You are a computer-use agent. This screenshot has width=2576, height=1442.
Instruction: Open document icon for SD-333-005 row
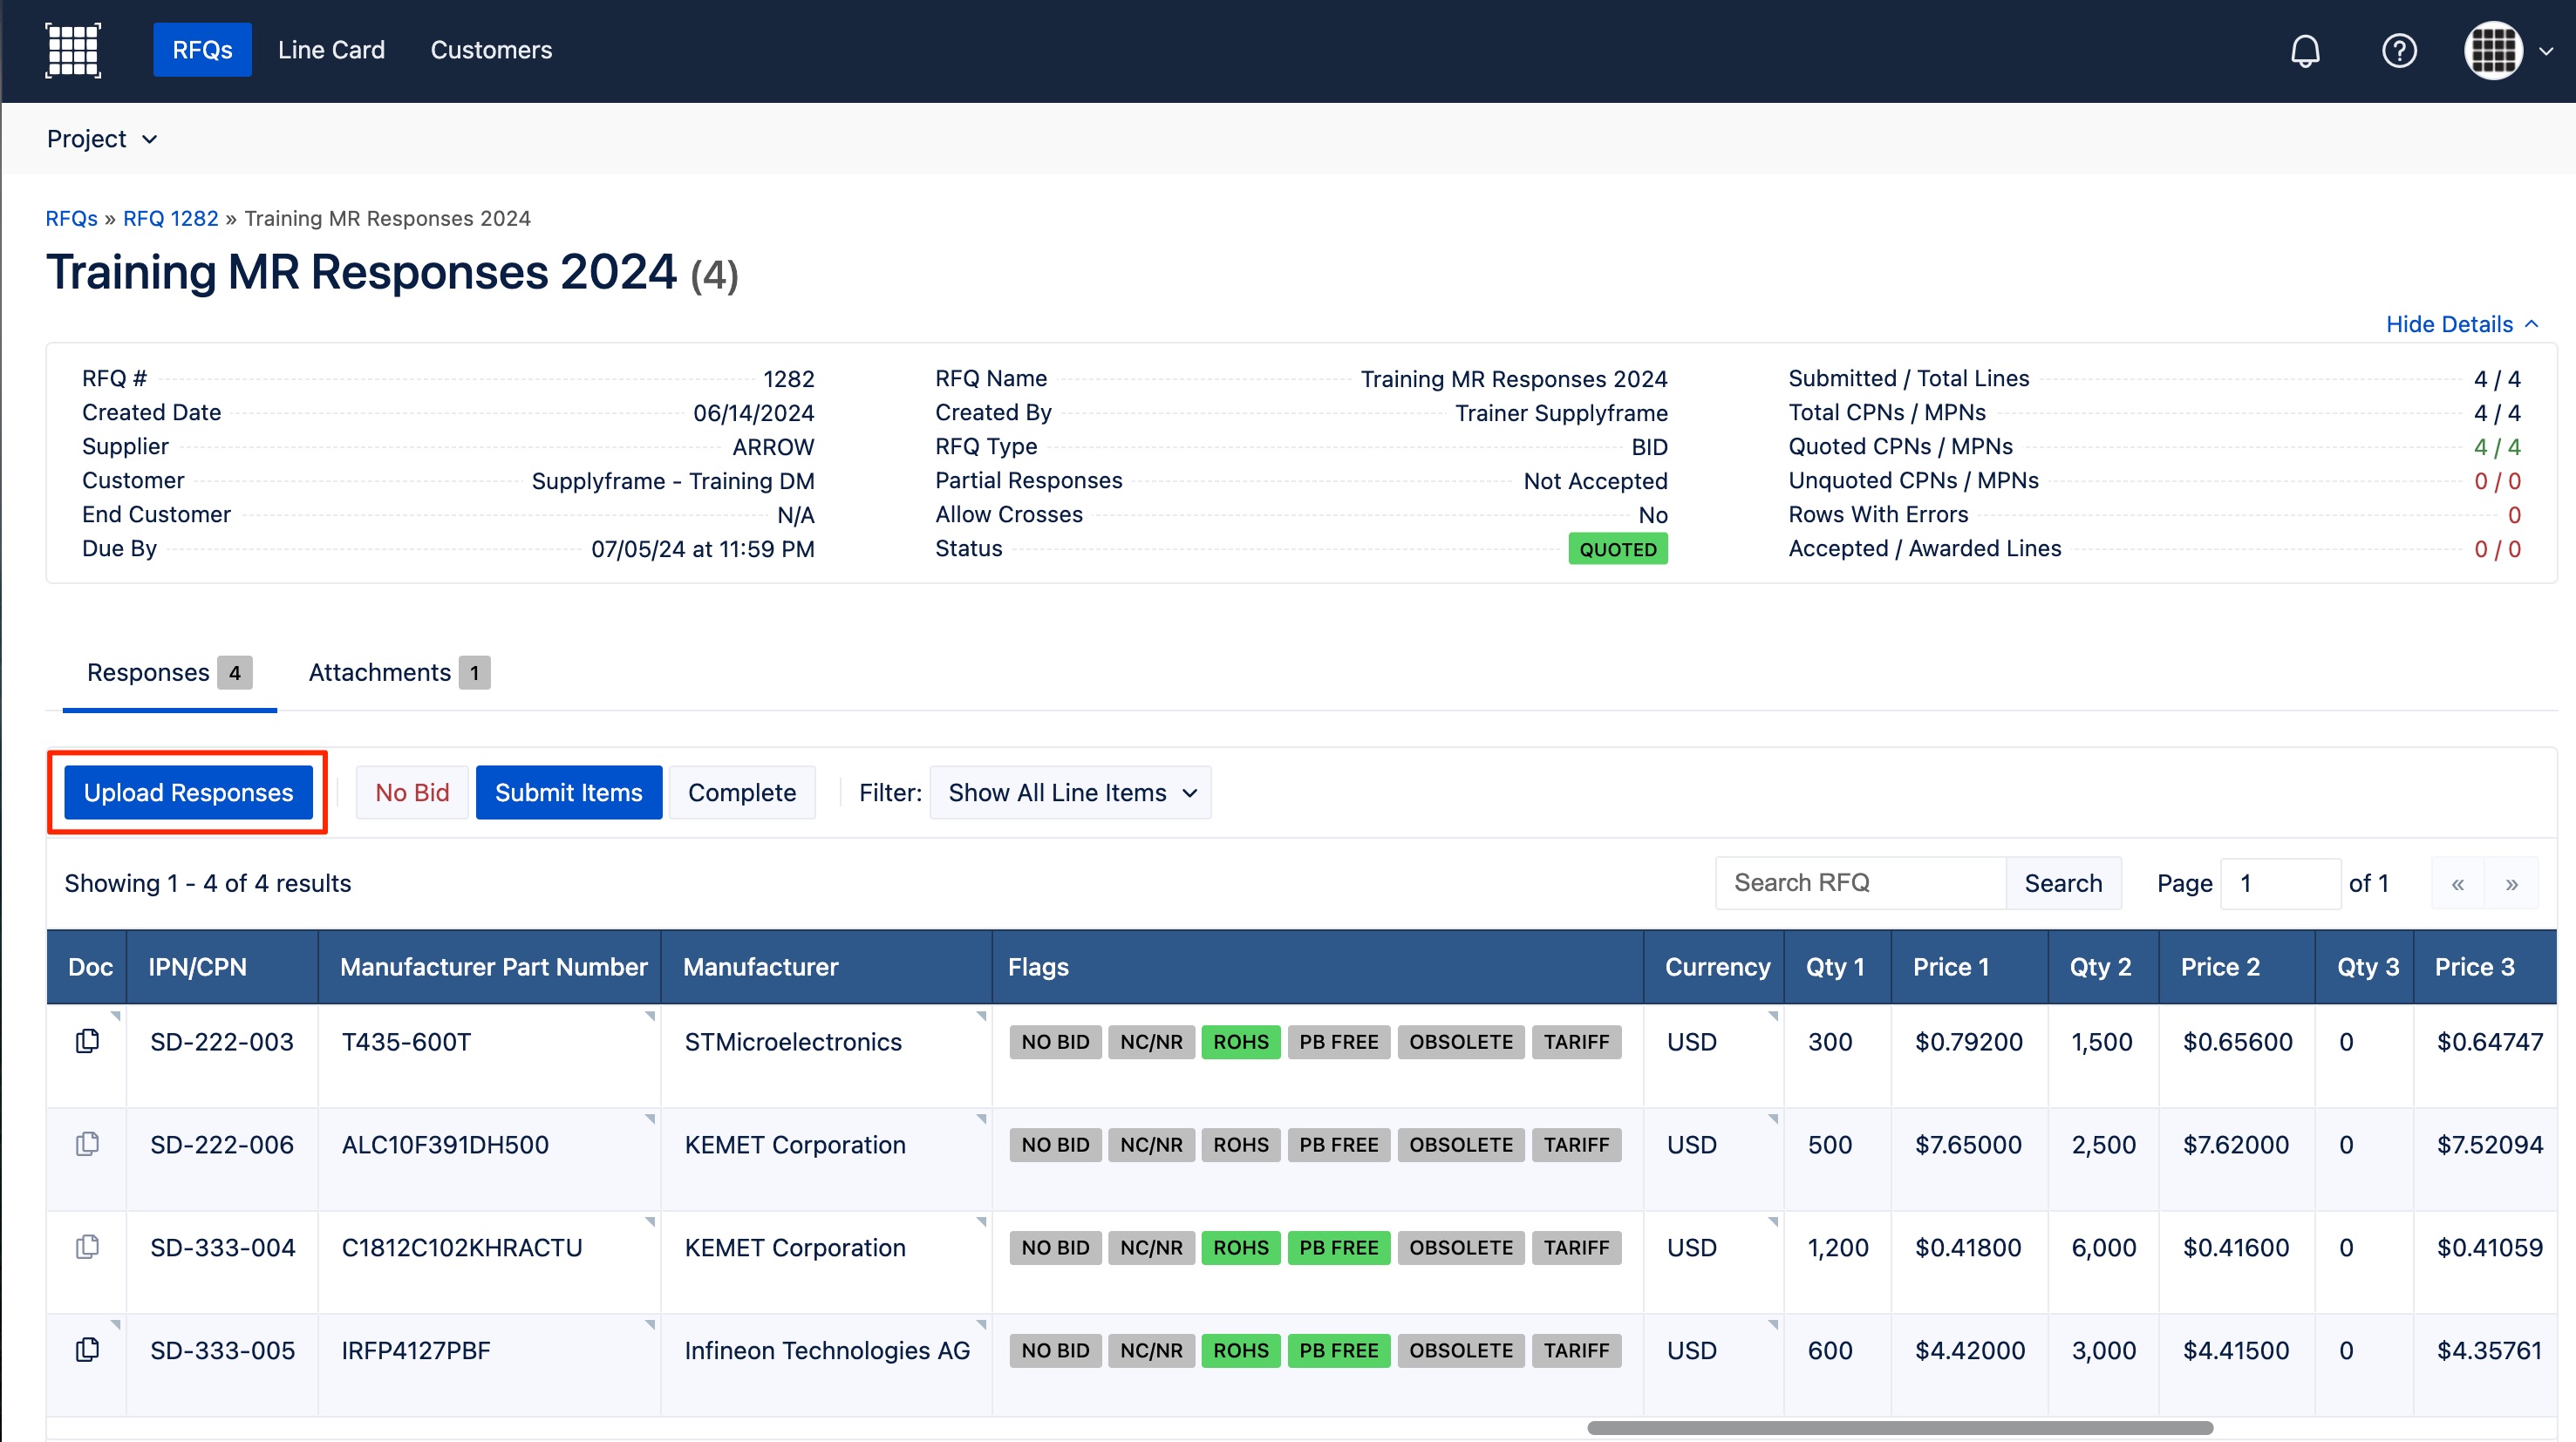(87, 1350)
